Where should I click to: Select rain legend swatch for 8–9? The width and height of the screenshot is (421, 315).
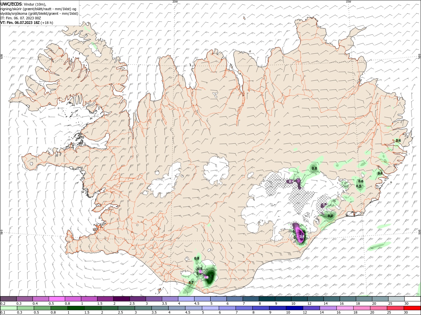coord(261,308)
